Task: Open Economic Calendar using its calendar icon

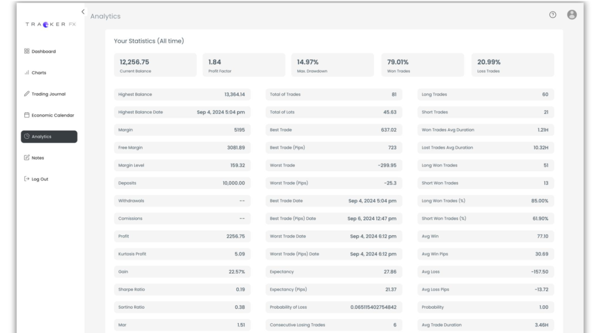Action: click(x=26, y=115)
